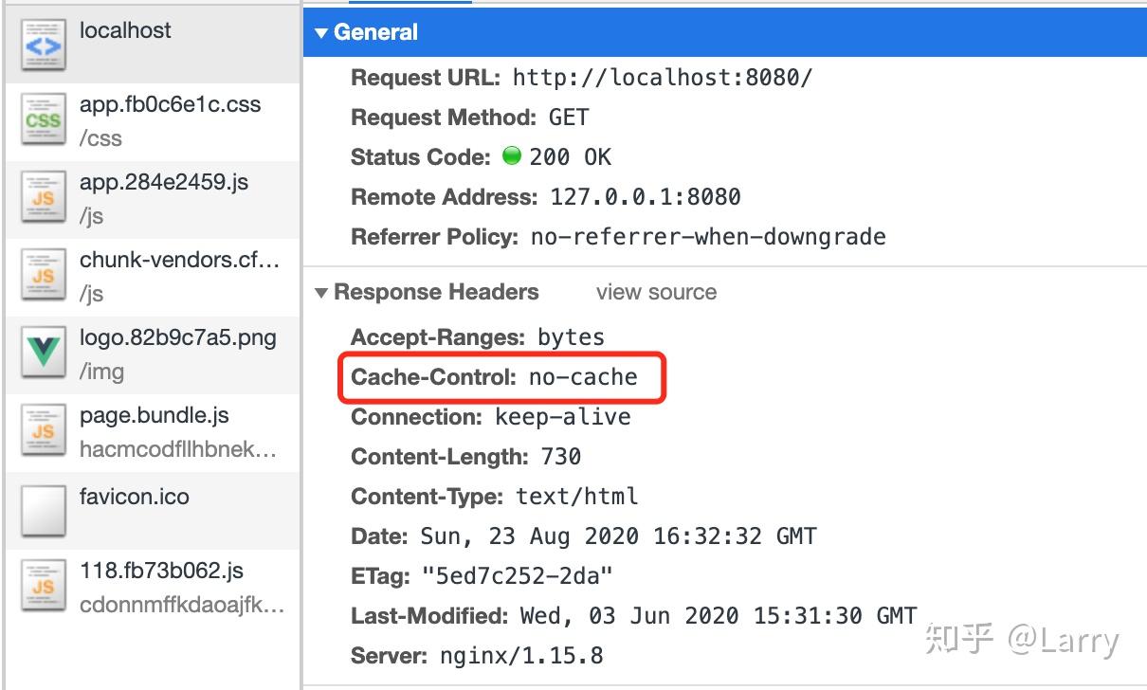Viewport: 1147px width, 690px height.
Task: Select the chunk-vendors request entry
Action: [x=152, y=275]
